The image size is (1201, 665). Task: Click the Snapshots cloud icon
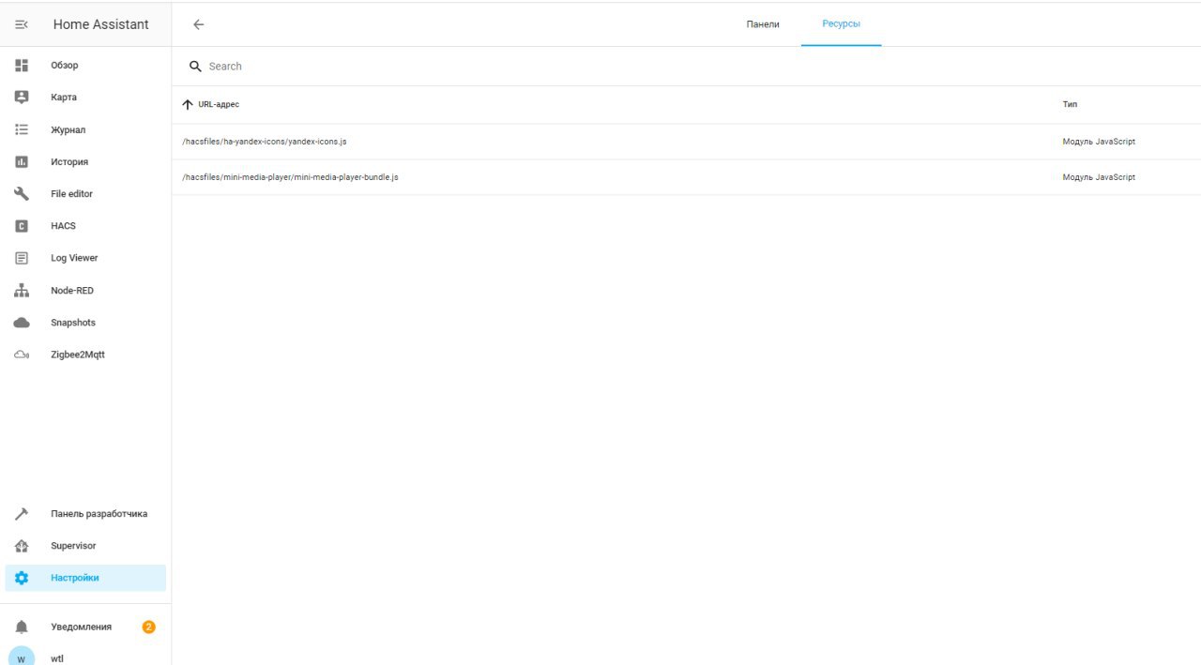(x=22, y=323)
